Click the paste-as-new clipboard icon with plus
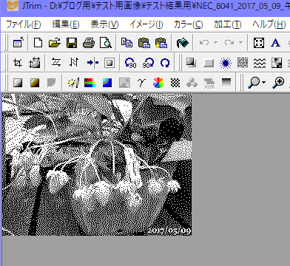This screenshot has width=290, height=266. coord(161,43)
